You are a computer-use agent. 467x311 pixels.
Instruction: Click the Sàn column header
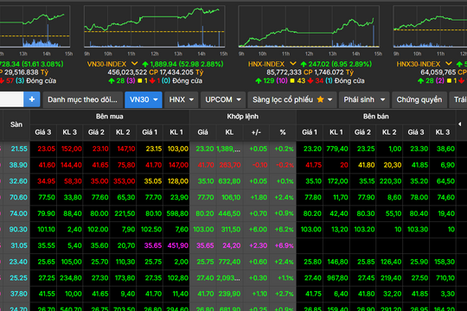(16, 124)
